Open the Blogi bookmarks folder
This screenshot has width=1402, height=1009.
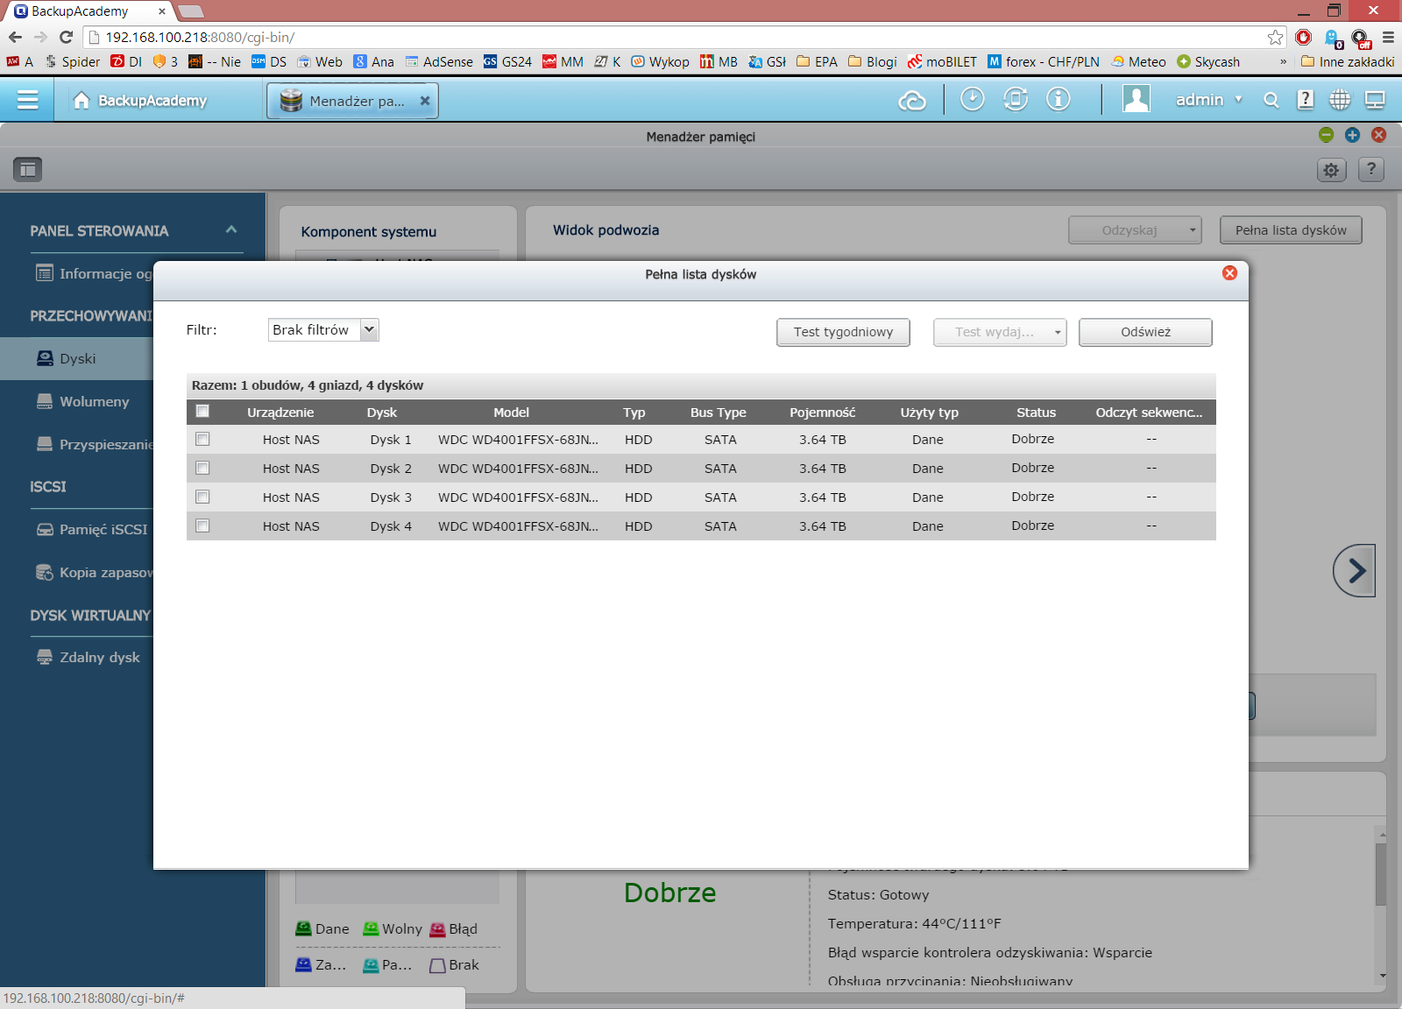[x=872, y=61]
